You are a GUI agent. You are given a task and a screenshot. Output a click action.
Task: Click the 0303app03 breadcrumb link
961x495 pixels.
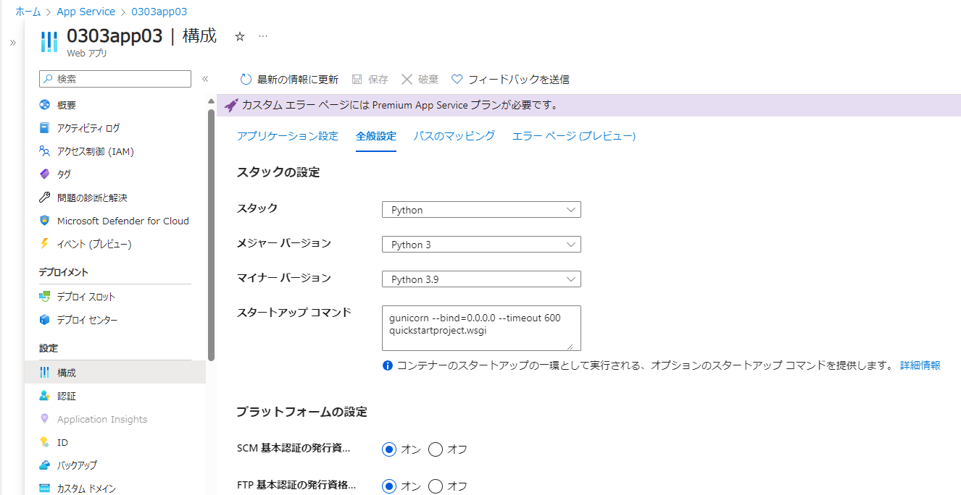[x=159, y=12]
